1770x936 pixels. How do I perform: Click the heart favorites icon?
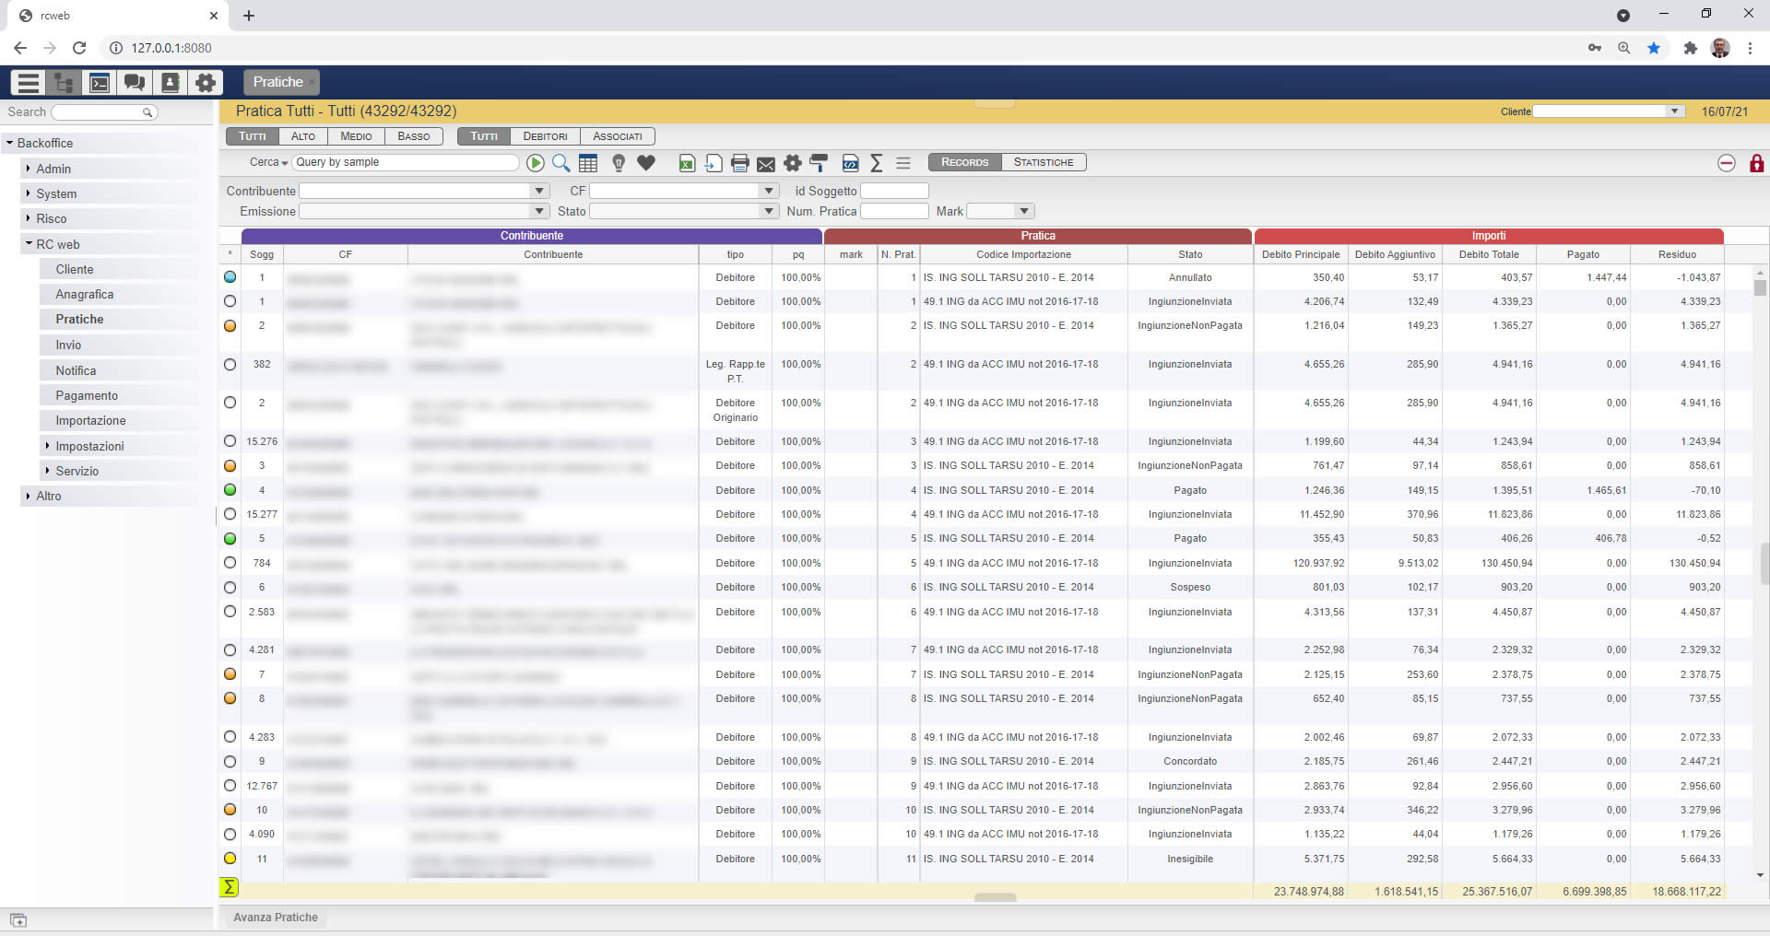tap(646, 163)
